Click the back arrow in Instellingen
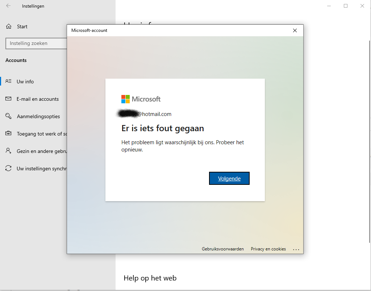Screen dimensions: 371x291 pos(8,6)
